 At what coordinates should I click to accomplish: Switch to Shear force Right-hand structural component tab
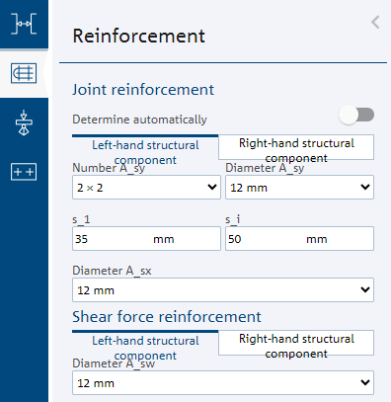coord(296,343)
